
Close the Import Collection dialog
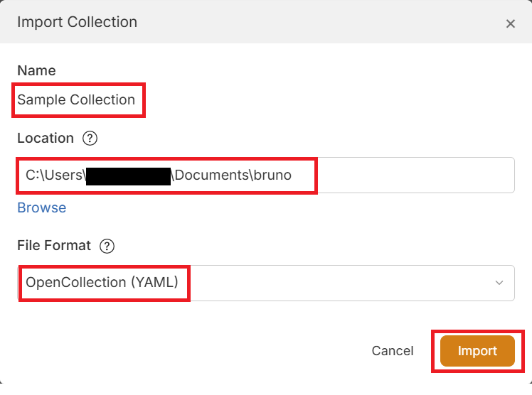coord(510,23)
